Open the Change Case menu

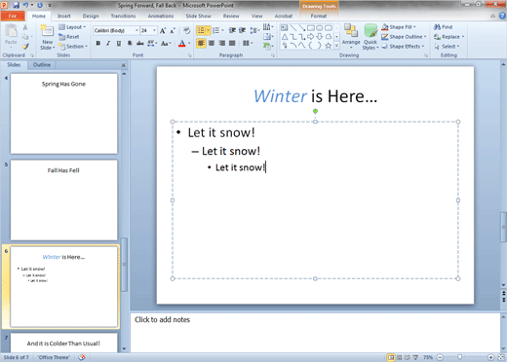[166, 43]
